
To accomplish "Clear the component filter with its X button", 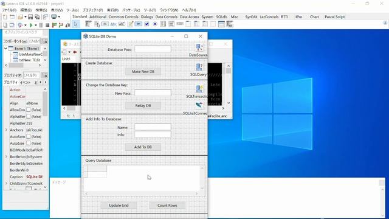I will tap(45, 41).
